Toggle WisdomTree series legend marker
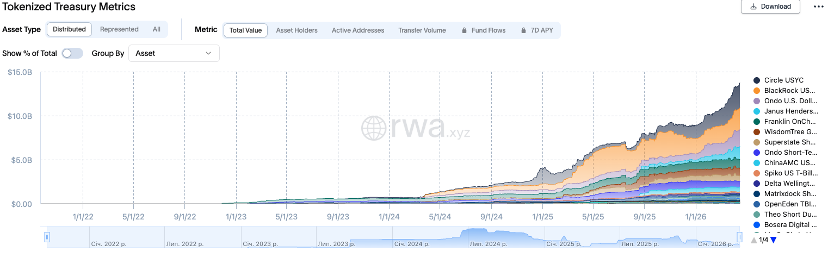The image size is (828, 258). (757, 132)
